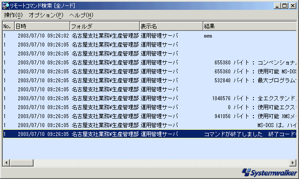The image size is (299, 179).
Task: Select the row showing 0 バイト : 使用可能エクス
Action: [149, 107]
